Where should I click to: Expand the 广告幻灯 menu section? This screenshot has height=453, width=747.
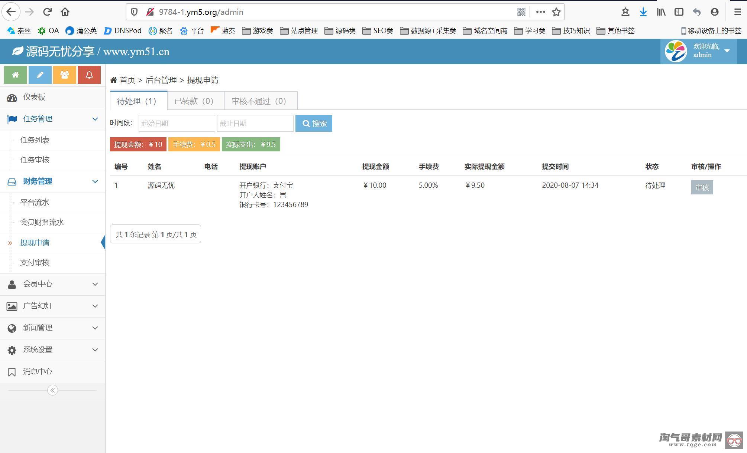point(52,306)
